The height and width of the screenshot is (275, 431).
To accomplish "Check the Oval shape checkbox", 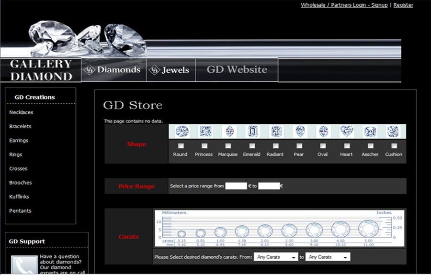I will (323, 146).
